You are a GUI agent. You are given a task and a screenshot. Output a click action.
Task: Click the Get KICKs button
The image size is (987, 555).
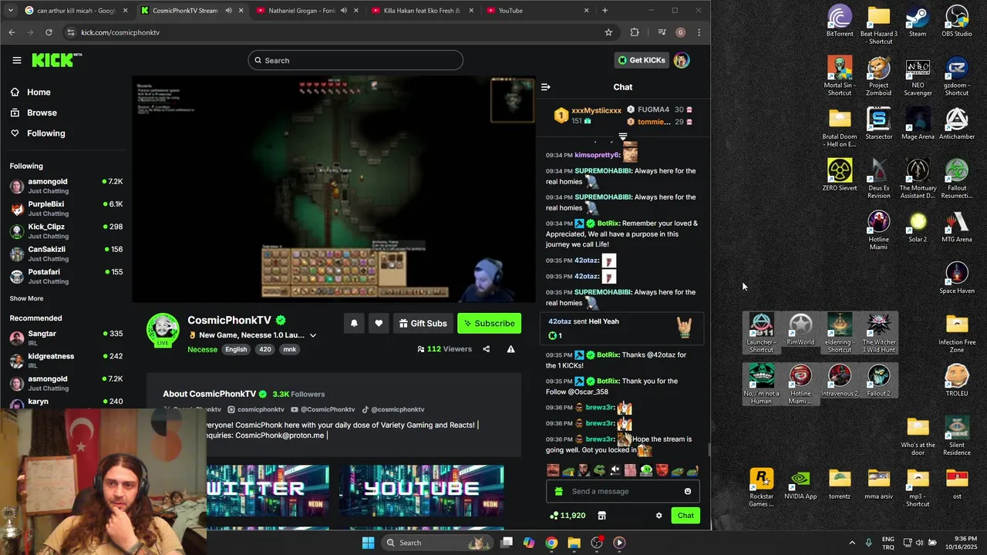pos(641,60)
